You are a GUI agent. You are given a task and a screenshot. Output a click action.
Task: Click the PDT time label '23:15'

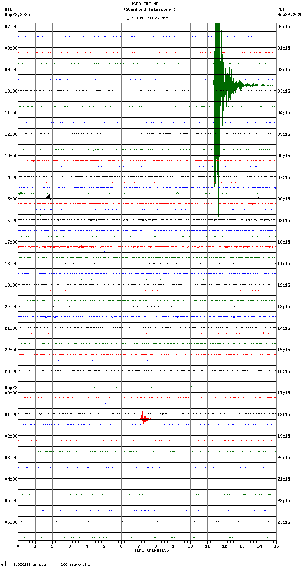(x=284, y=522)
